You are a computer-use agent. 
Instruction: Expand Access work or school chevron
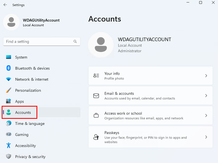pyautogui.click(x=206, y=115)
